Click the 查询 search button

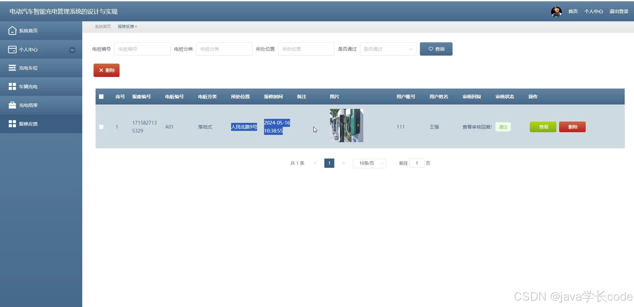tap(436, 49)
